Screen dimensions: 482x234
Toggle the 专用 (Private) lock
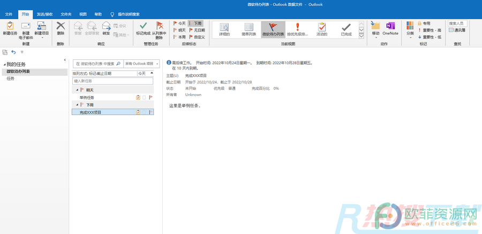pyautogui.click(x=424, y=24)
